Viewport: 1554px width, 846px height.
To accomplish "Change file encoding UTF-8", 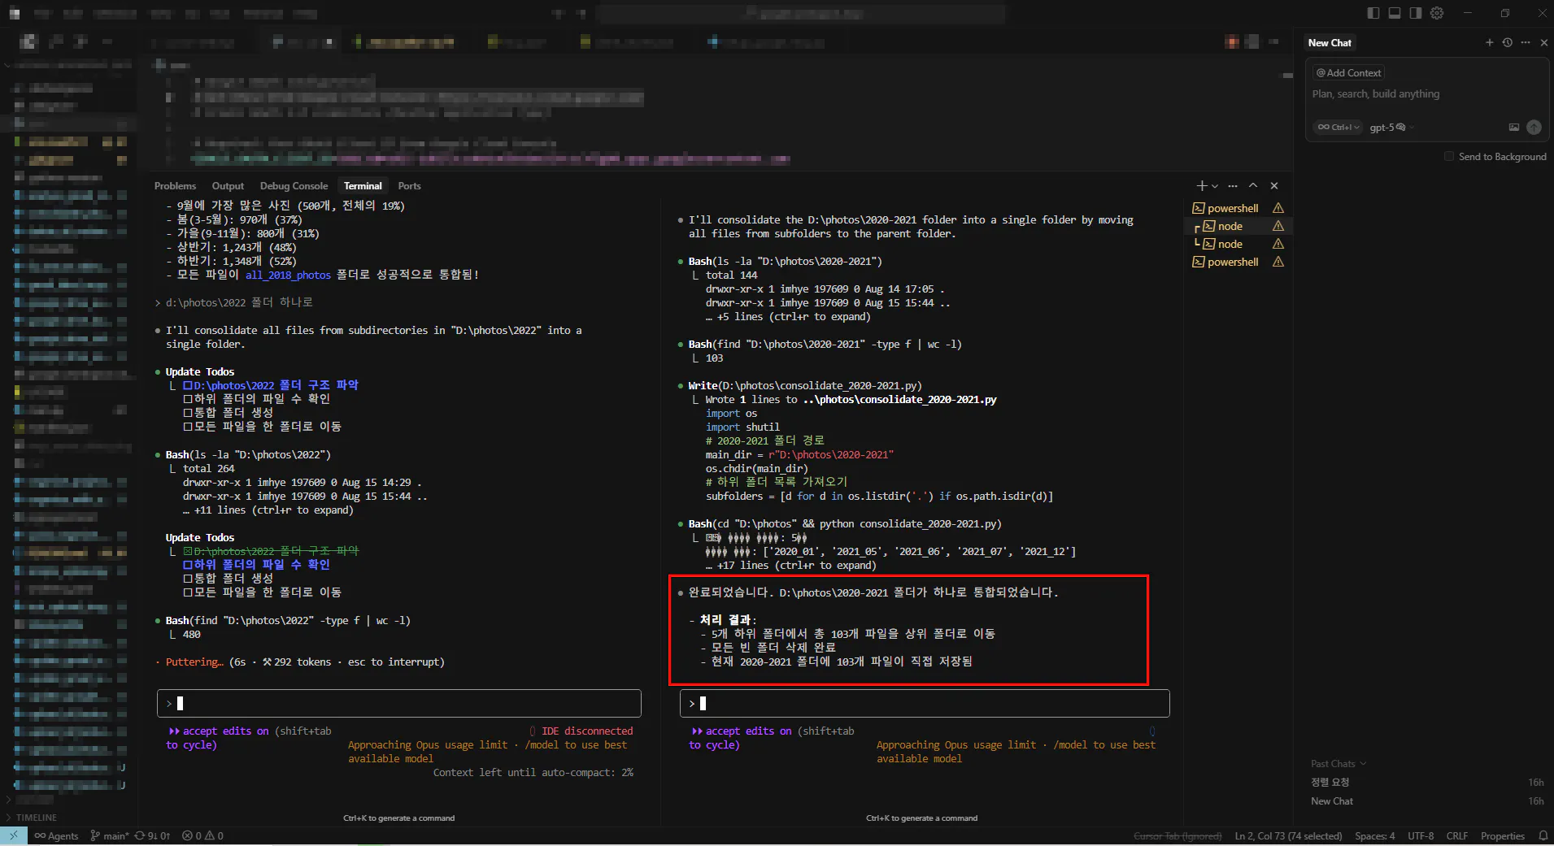I will pyautogui.click(x=1421, y=835).
